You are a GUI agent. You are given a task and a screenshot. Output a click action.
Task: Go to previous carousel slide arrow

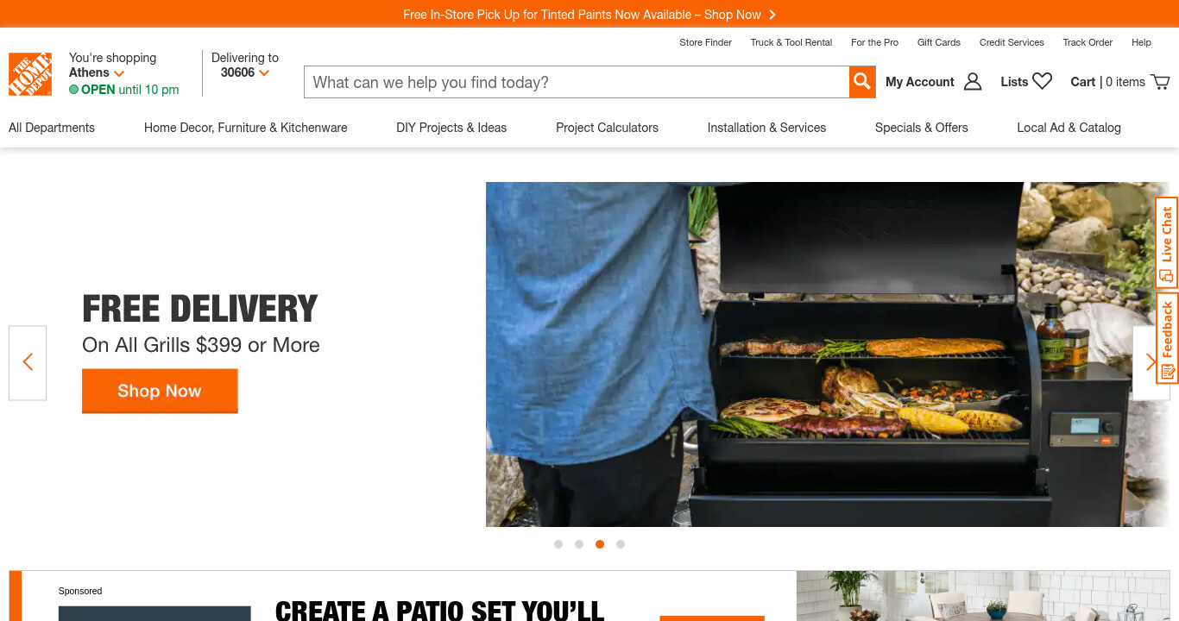click(28, 362)
